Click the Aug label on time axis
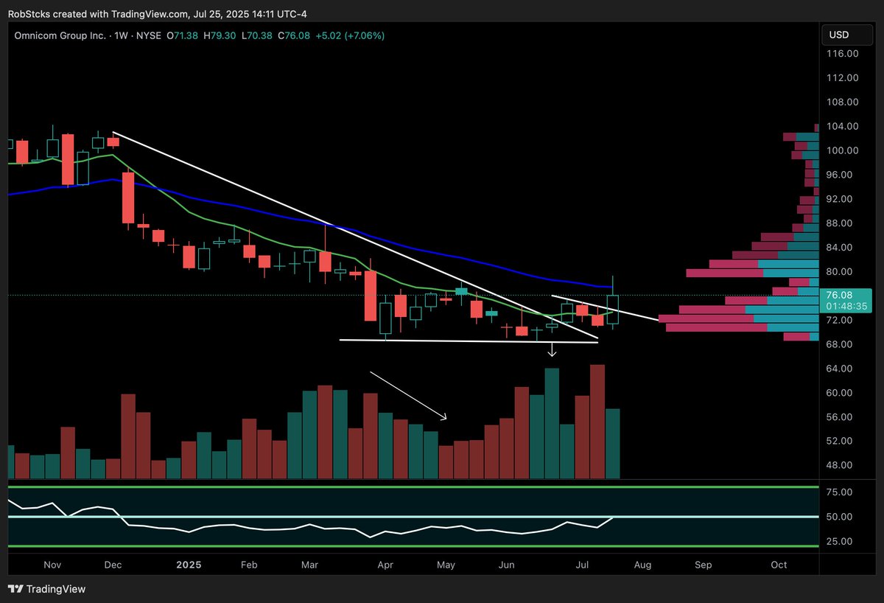This screenshot has height=603, width=884. tap(642, 565)
